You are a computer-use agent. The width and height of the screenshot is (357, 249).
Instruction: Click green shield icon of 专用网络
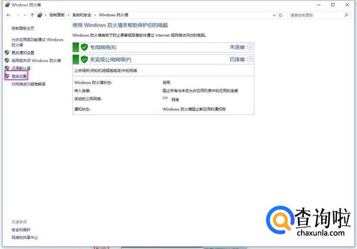[84, 48]
